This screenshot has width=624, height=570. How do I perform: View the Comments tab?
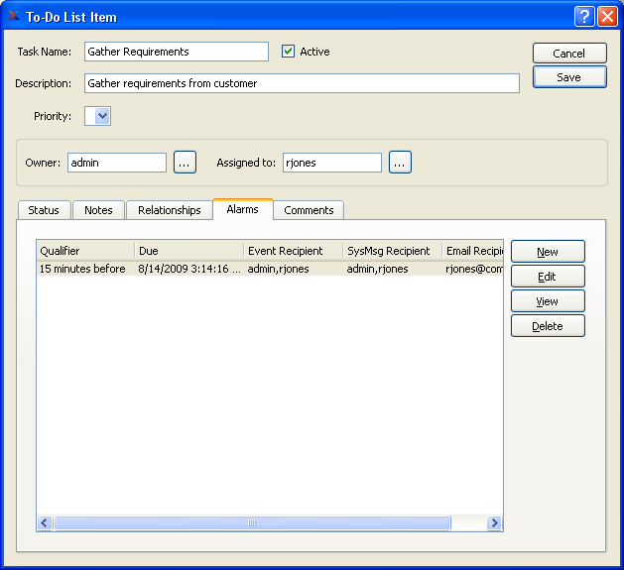(x=309, y=210)
